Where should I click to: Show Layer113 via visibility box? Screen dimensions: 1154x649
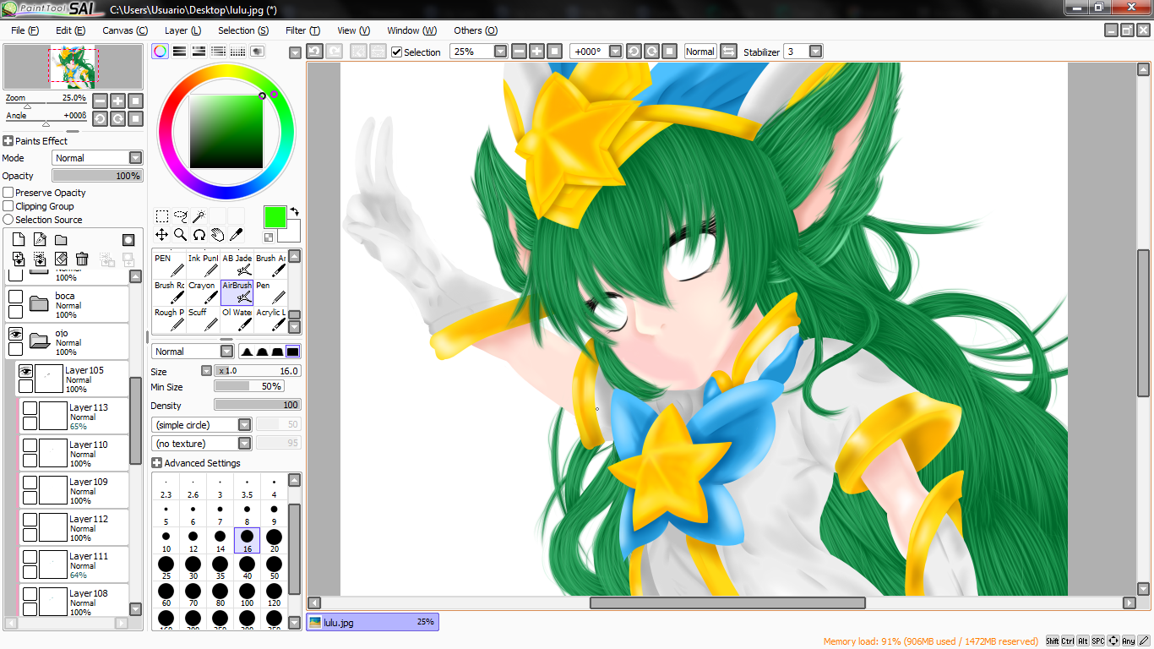(x=30, y=409)
